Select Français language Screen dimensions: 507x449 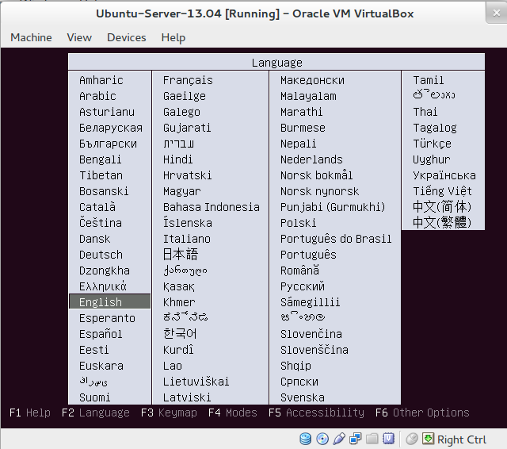[x=188, y=80]
